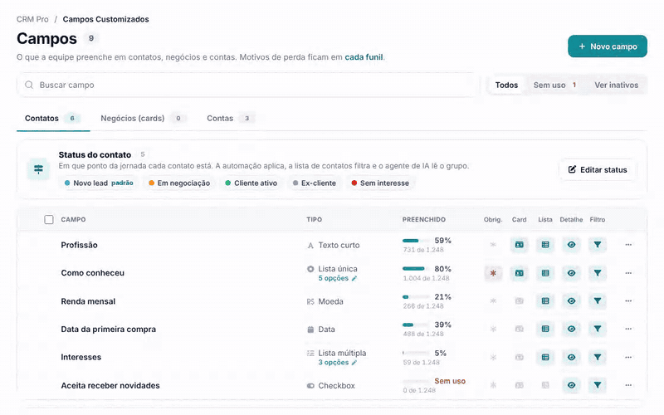Click the Profissão field name
The width and height of the screenshot is (664, 415).
coord(79,245)
